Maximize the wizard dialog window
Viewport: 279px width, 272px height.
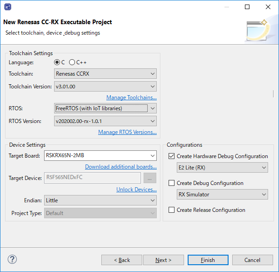[x=247, y=7]
